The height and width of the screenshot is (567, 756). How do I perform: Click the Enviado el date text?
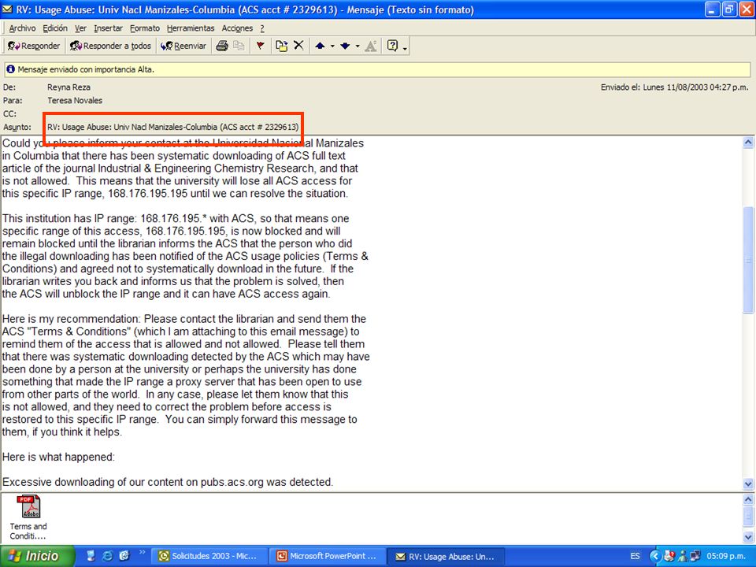675,87
